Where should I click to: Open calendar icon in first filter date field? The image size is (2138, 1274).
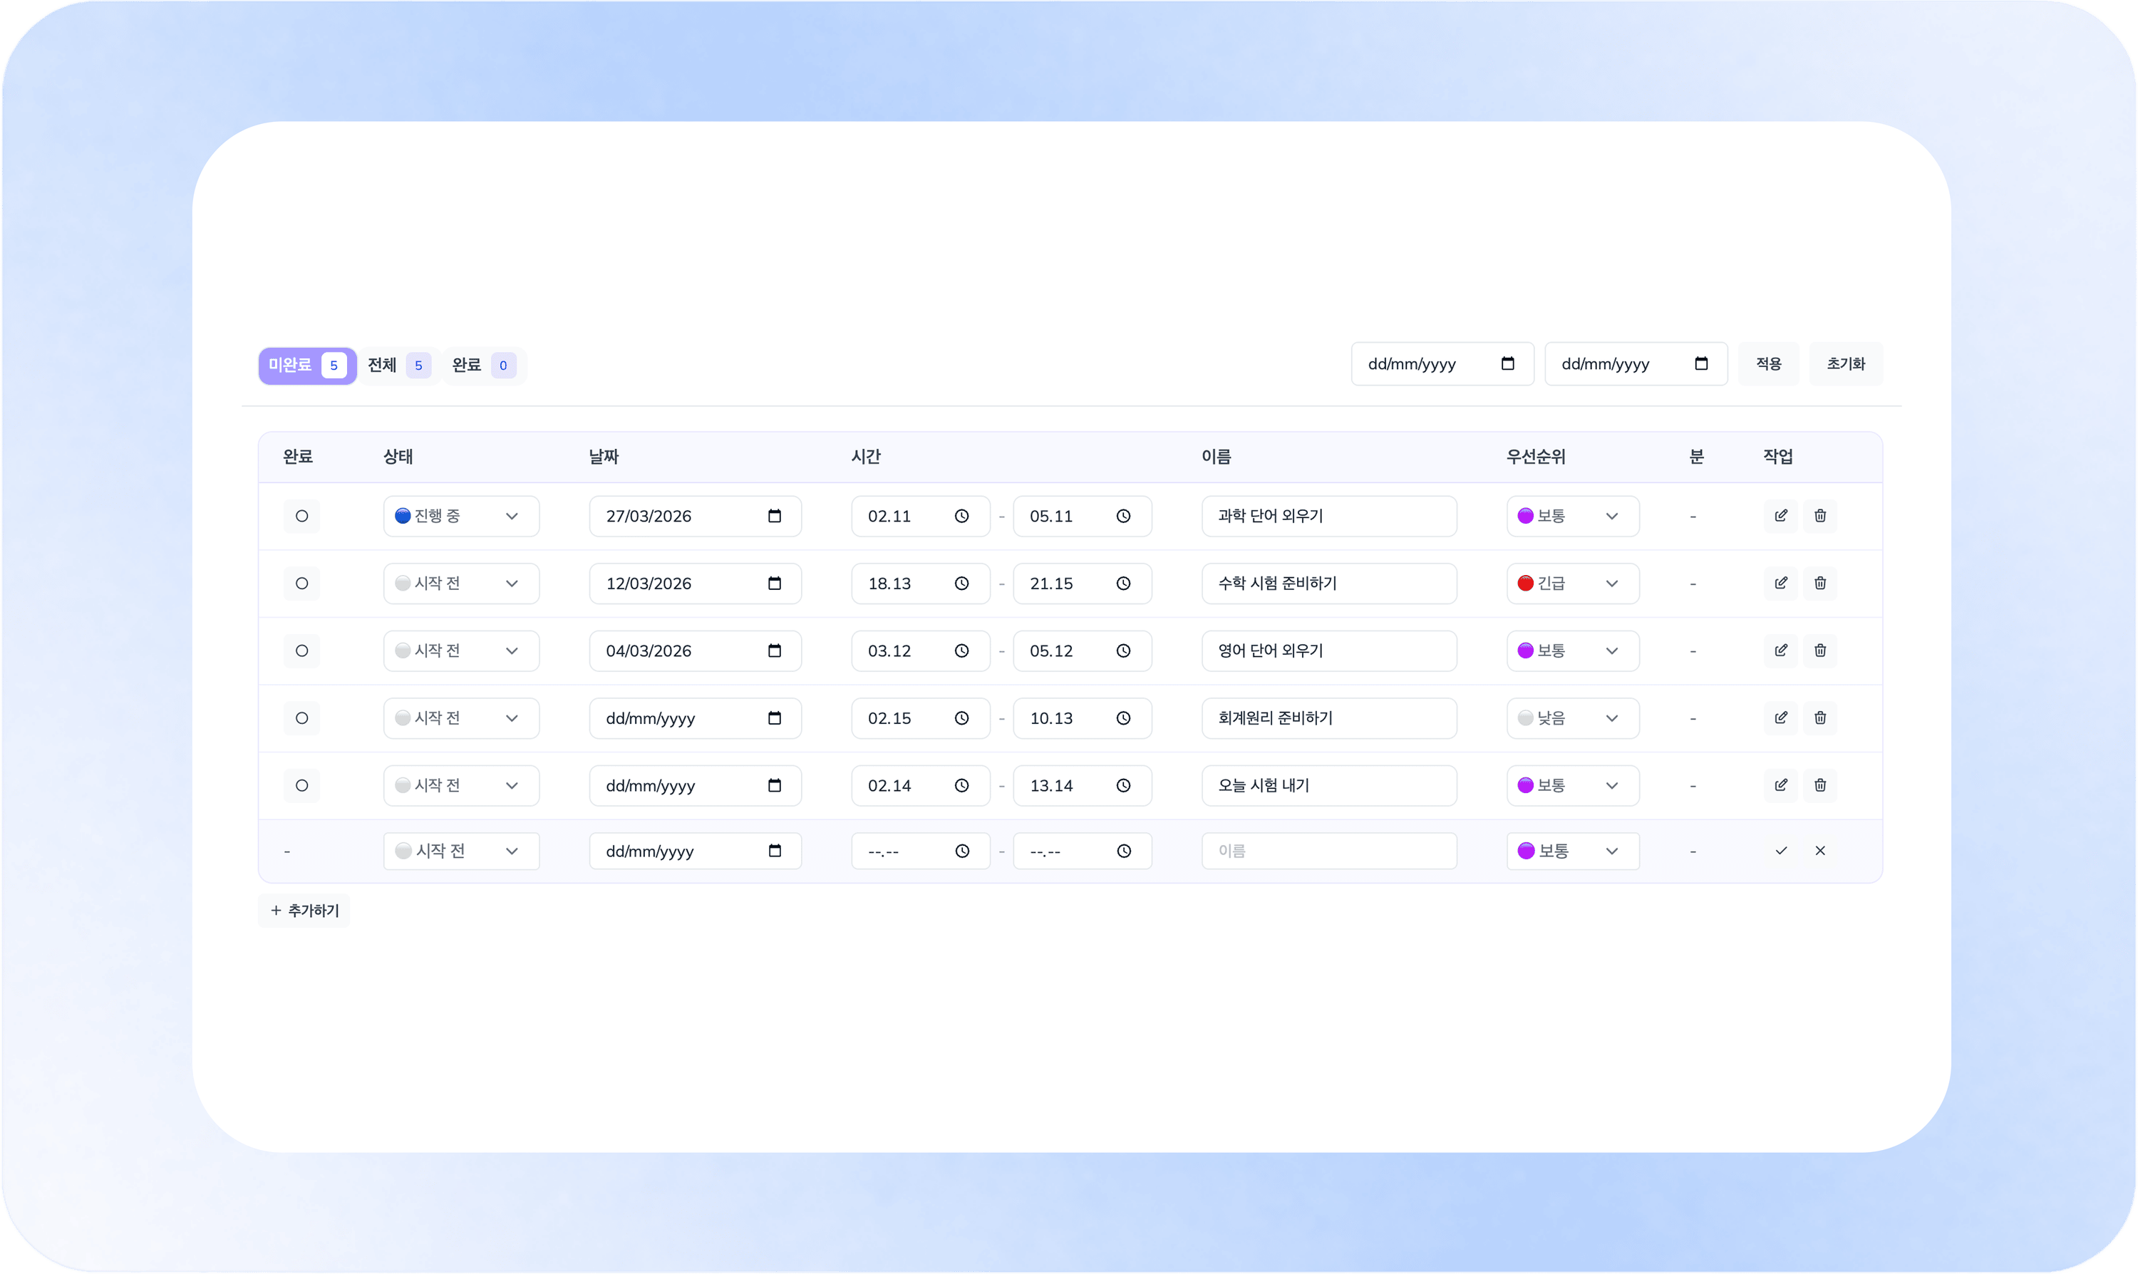1507,364
